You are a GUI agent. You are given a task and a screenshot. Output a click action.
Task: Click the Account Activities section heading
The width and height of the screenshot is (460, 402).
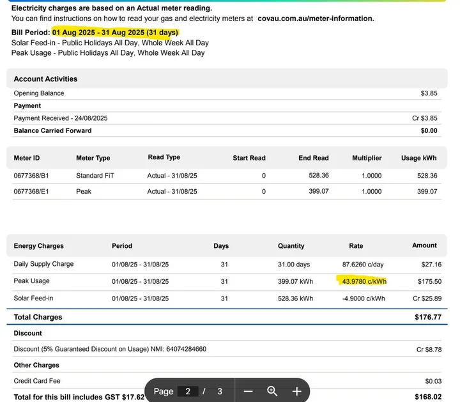[x=45, y=79]
